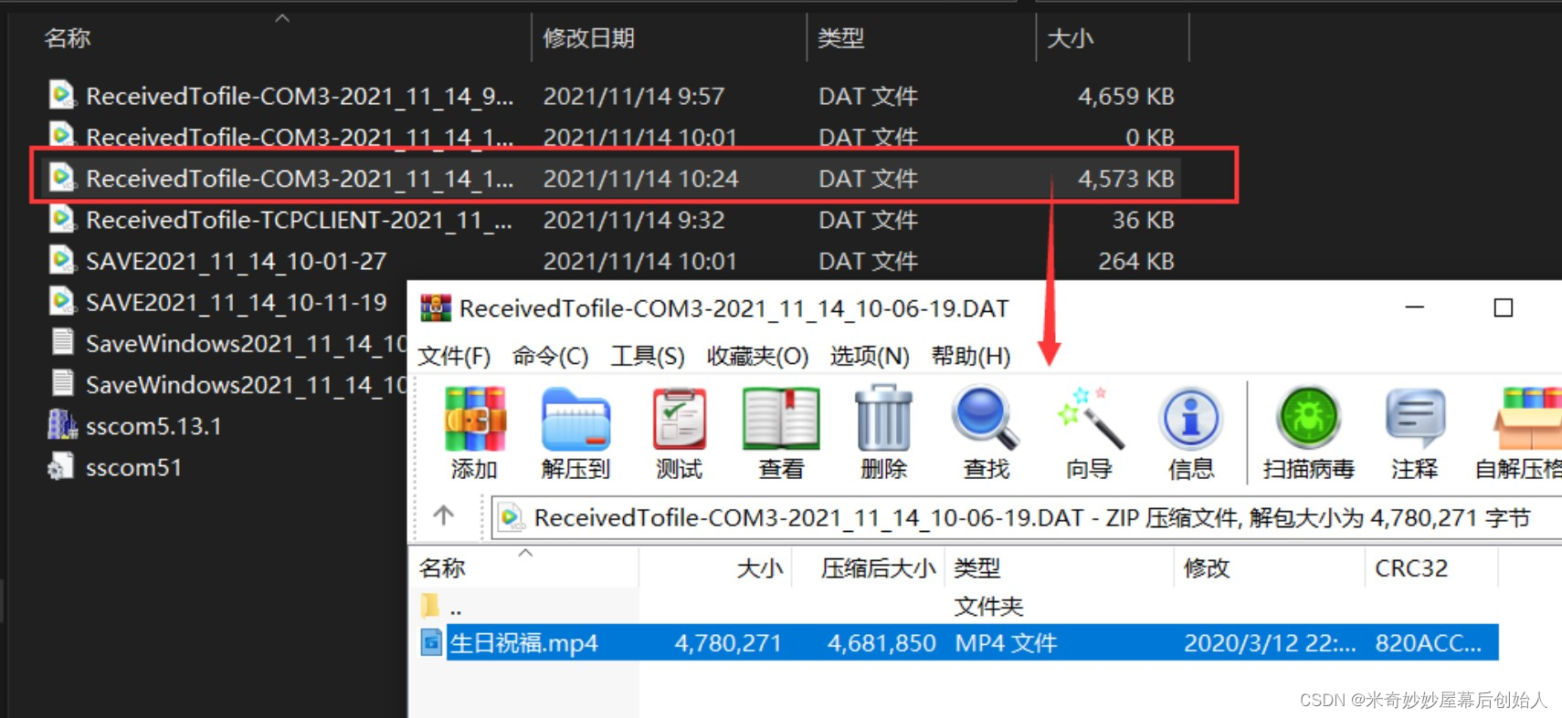Screen dimensions: 1562x718
Task: Open the 命令(C) menu
Action: pos(550,356)
